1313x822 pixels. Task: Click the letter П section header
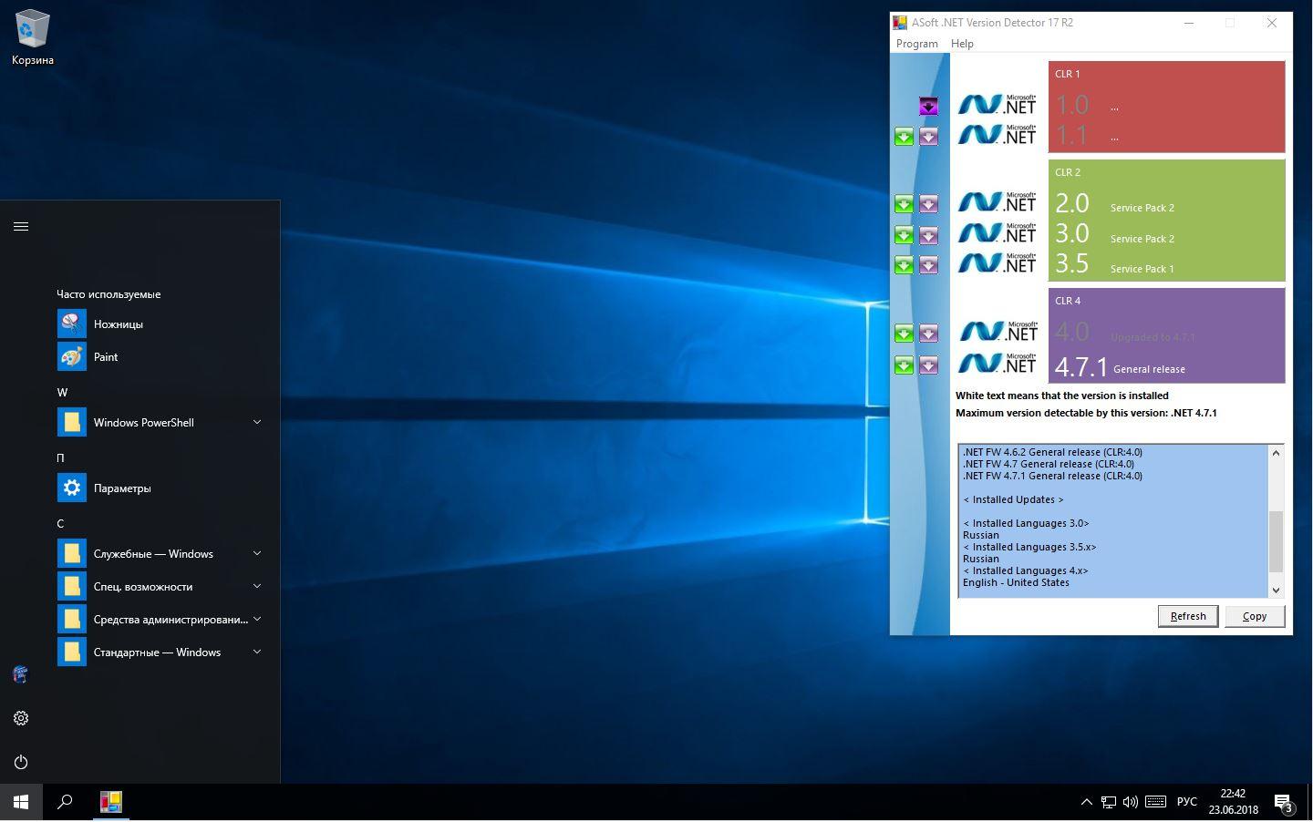click(60, 457)
